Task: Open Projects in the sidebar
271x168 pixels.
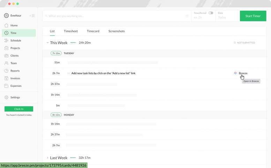Action: pos(19,48)
